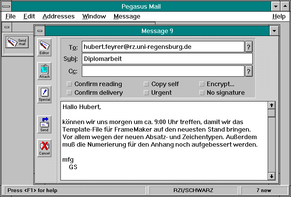Open the Help menu

(279, 17)
